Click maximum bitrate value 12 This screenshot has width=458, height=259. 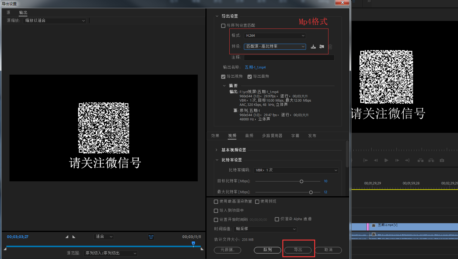click(x=326, y=192)
